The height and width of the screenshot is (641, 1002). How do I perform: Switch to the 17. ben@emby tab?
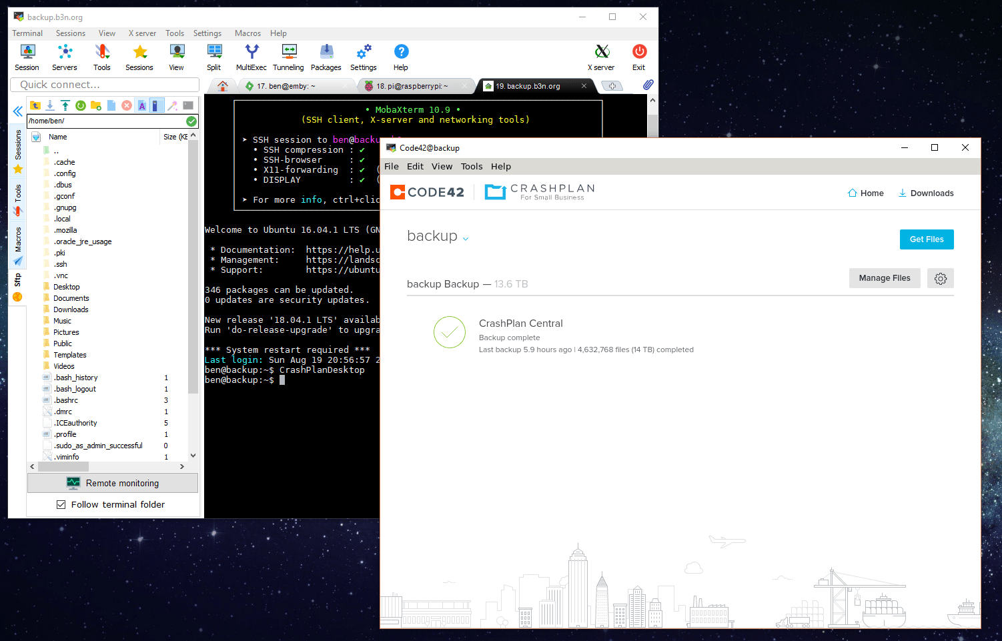297,86
